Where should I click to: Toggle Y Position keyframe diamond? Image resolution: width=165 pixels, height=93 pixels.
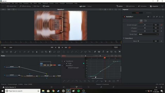161,31
